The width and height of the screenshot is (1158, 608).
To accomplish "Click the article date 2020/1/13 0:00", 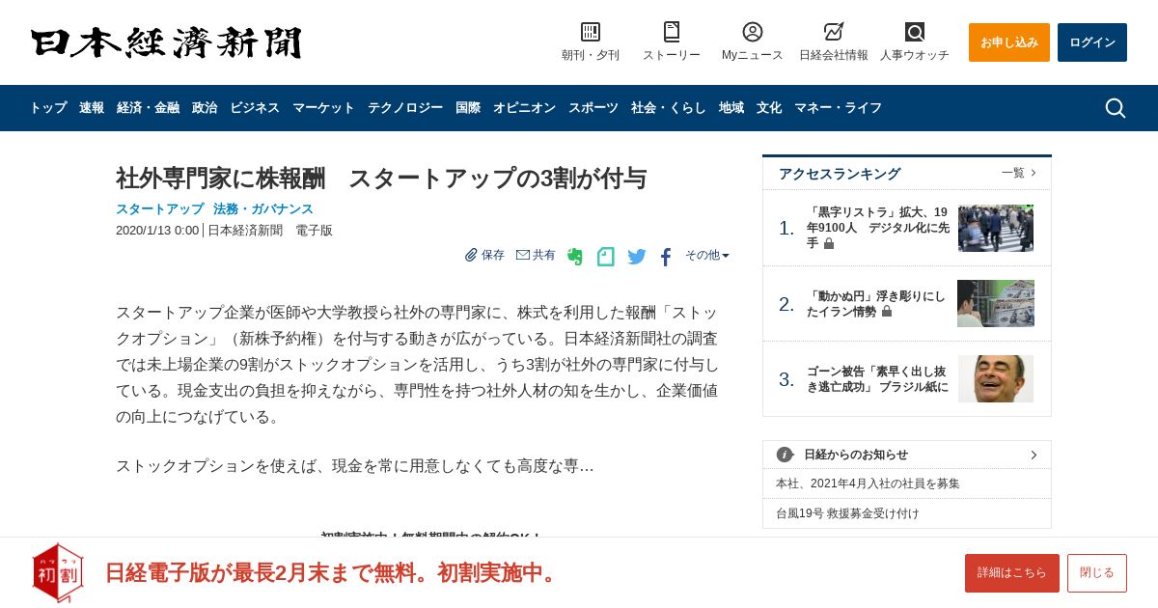I will [x=157, y=231].
